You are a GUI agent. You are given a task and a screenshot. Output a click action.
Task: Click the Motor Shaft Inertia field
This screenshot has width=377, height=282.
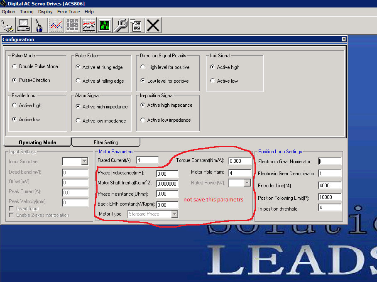click(167, 184)
